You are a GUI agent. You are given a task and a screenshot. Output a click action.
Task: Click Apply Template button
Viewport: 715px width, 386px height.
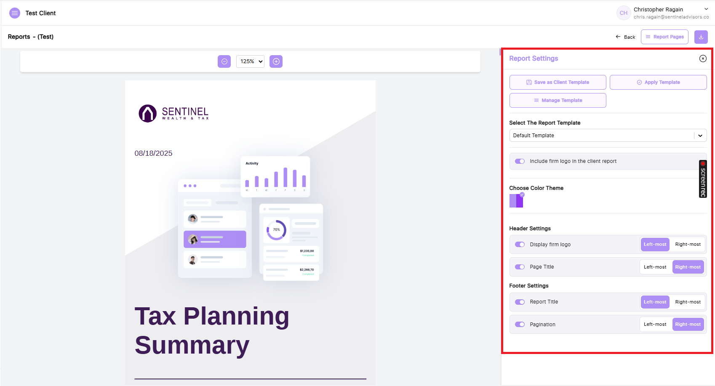(658, 83)
